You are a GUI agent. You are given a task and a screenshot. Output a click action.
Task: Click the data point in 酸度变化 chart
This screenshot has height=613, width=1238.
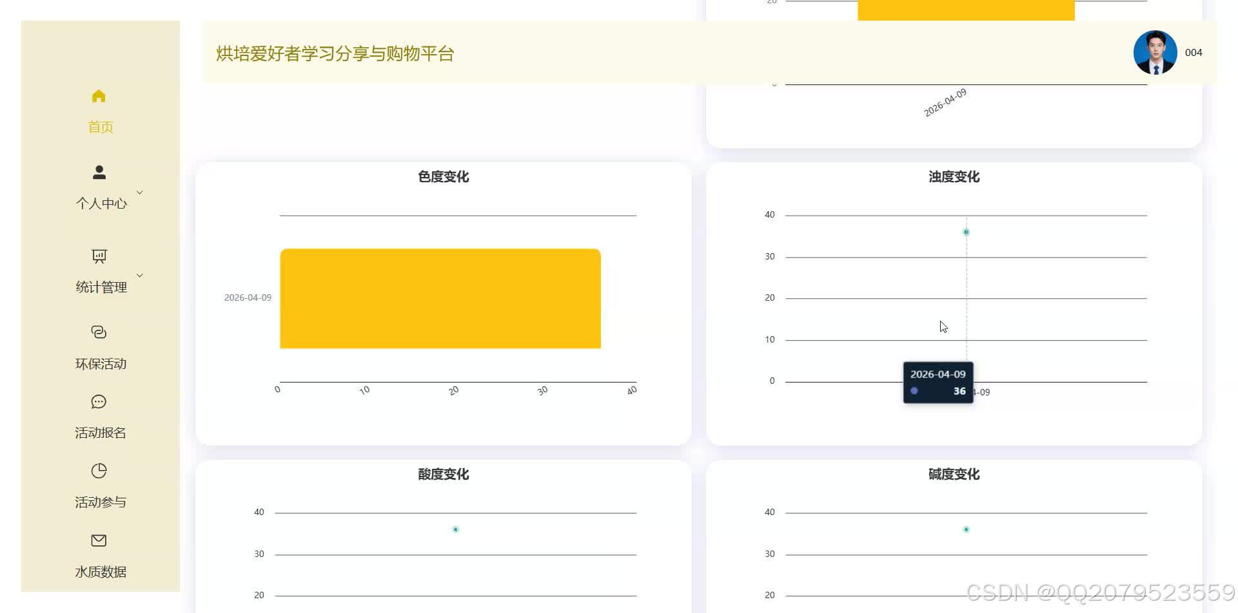coord(455,529)
